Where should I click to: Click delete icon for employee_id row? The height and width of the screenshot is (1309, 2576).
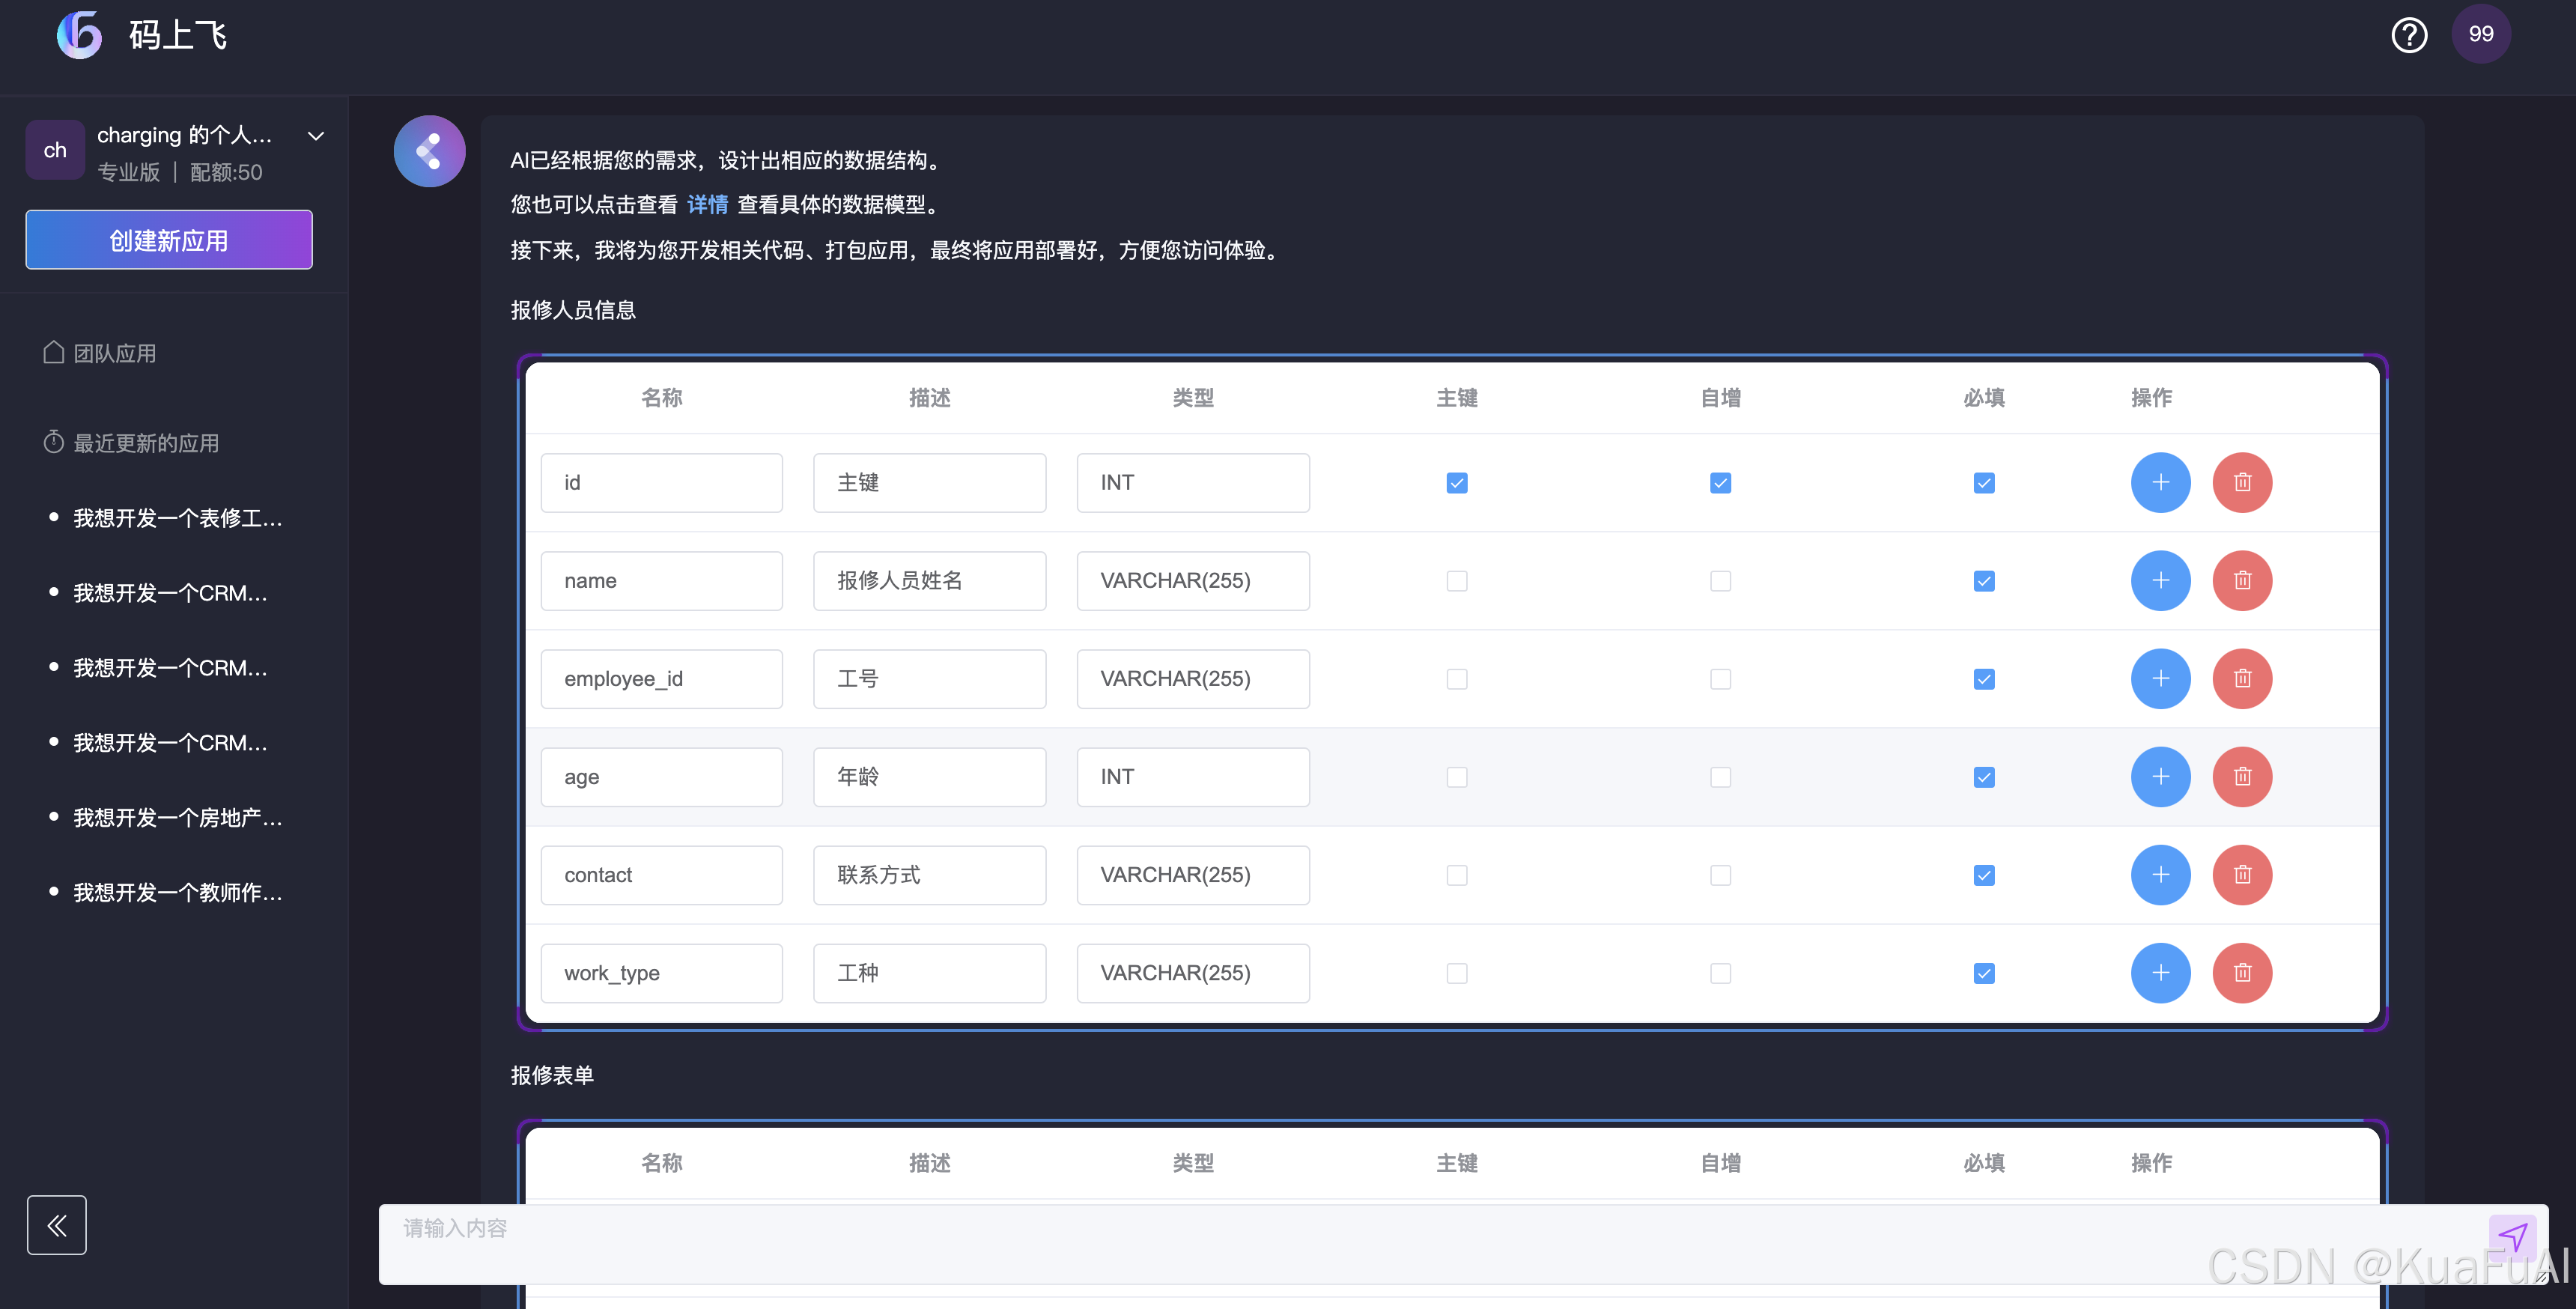2241,679
